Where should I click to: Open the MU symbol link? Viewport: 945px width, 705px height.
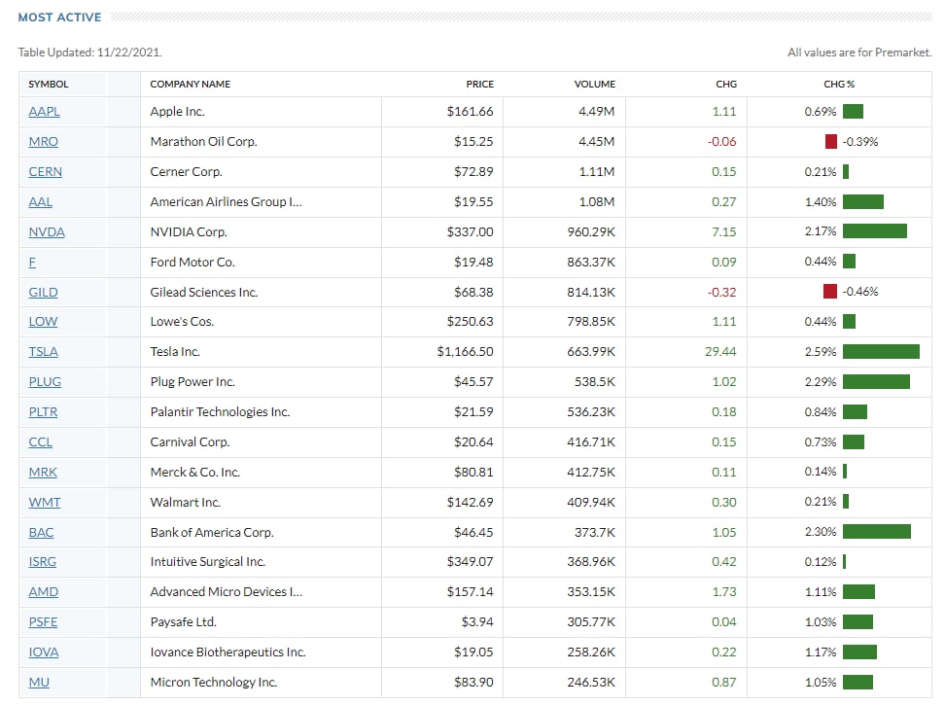pos(39,682)
